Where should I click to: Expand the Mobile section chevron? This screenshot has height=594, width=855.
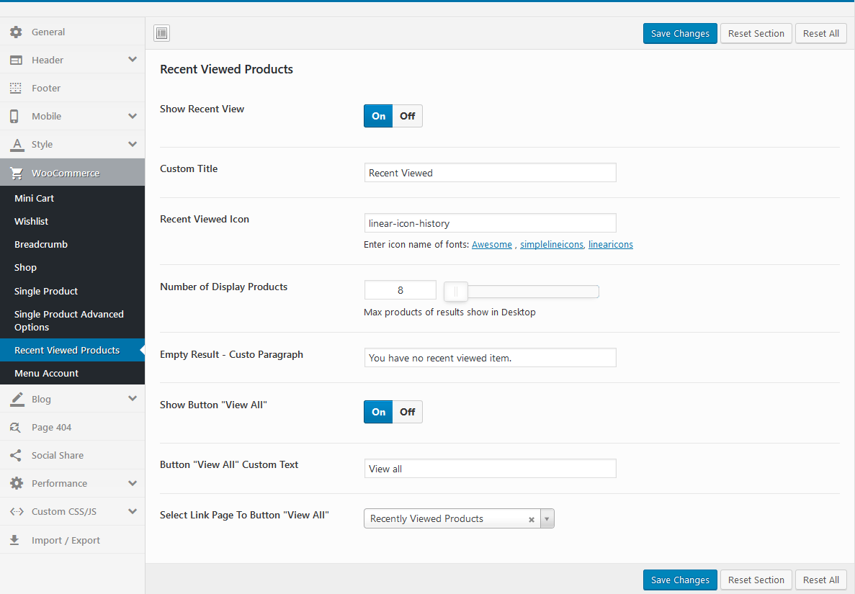tap(133, 116)
